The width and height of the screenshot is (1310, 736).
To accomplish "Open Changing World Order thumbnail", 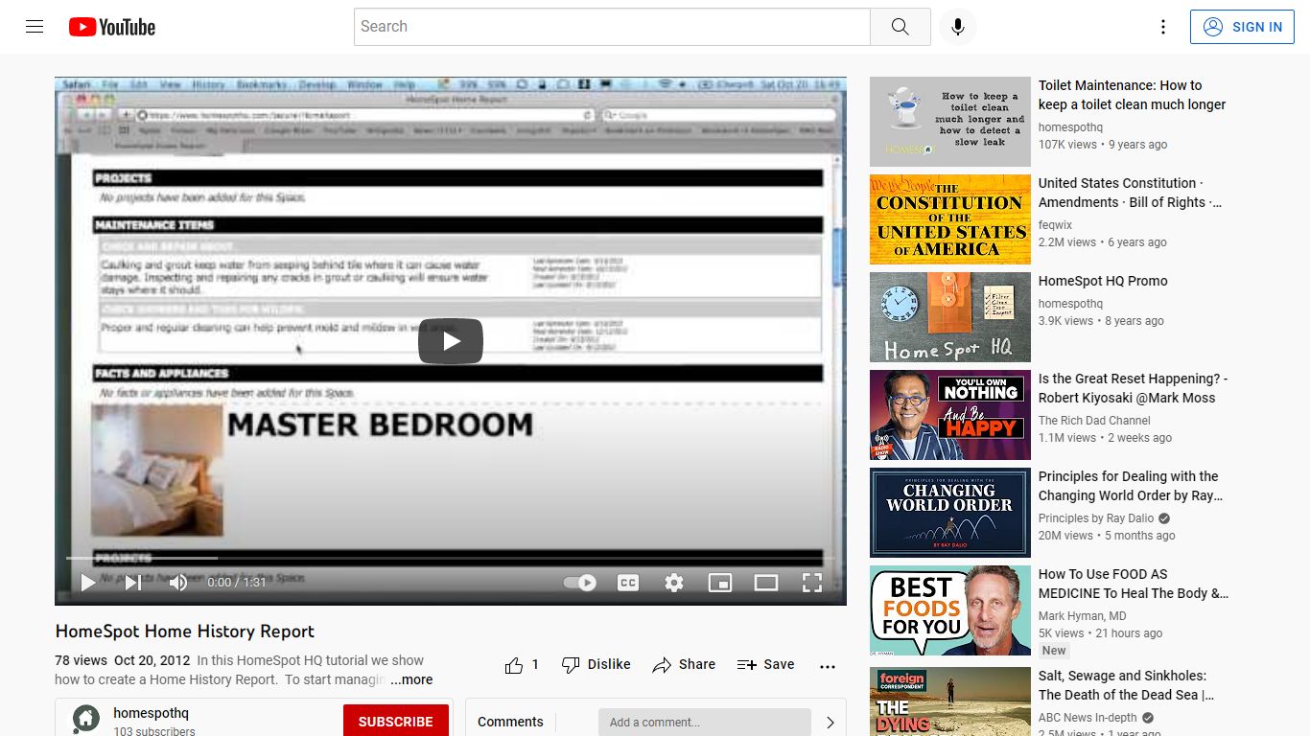I will pos(950,513).
